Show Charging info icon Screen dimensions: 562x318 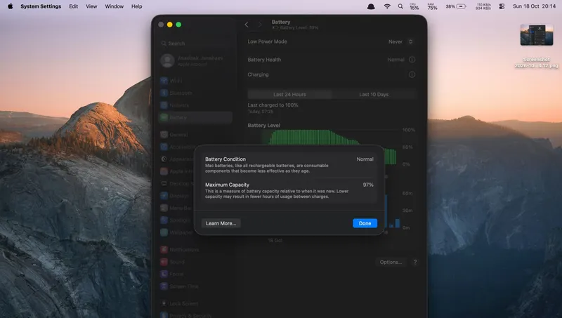pyautogui.click(x=412, y=74)
